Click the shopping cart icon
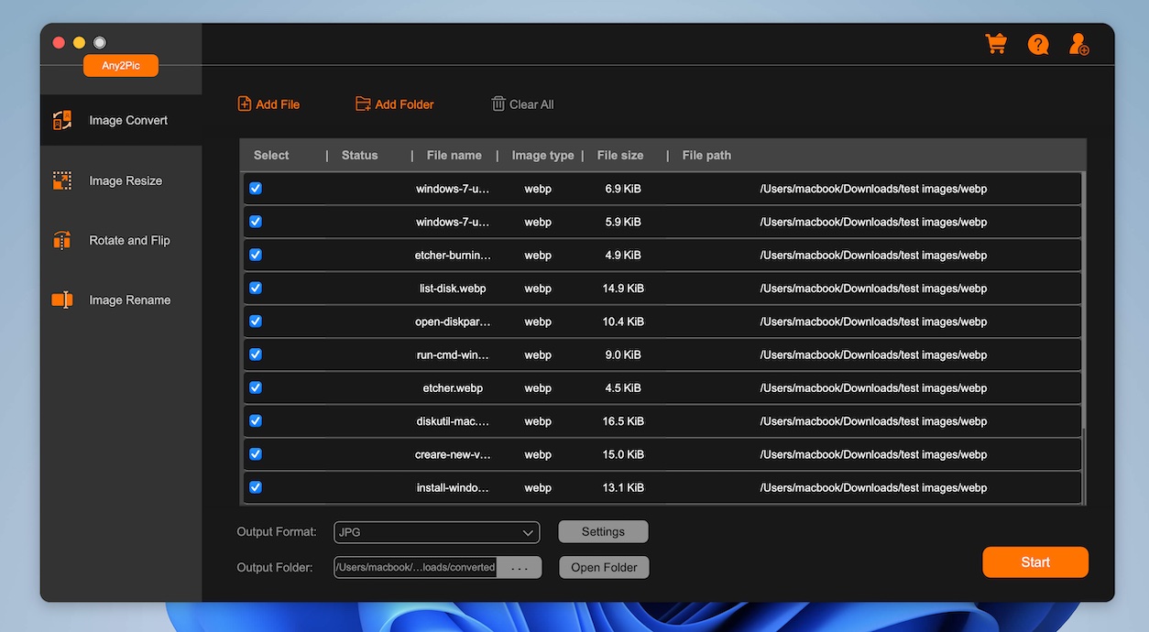1149x632 pixels. (995, 44)
